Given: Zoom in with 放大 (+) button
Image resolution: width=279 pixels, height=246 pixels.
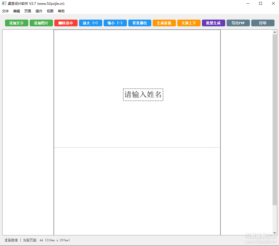Looking at the screenshot, I should (x=90, y=23).
